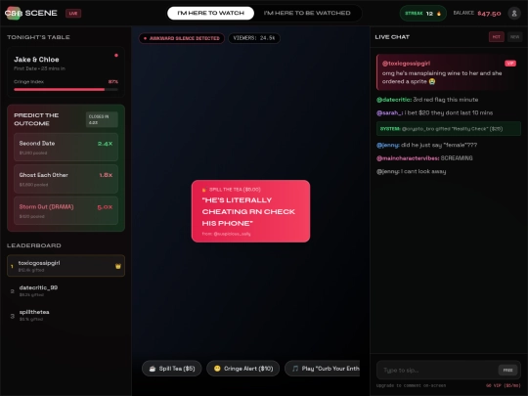Click the Closes In countdown timer
Image resolution: width=528 pixels, height=396 pixels.
(102, 119)
